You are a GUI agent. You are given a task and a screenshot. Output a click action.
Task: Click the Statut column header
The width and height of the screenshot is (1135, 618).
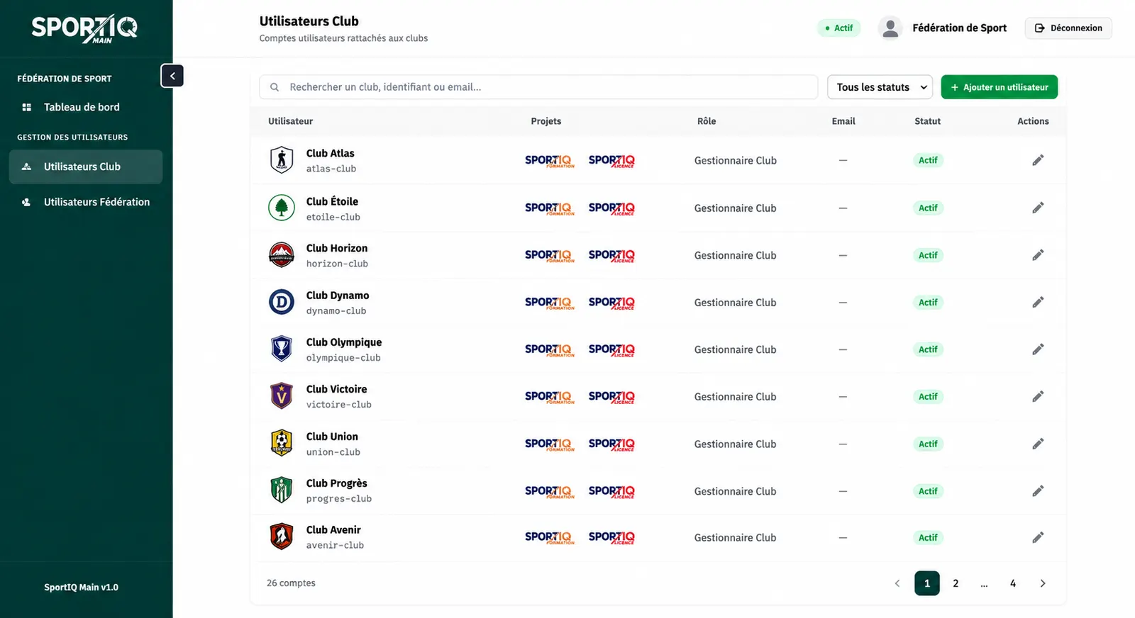pyautogui.click(x=927, y=121)
